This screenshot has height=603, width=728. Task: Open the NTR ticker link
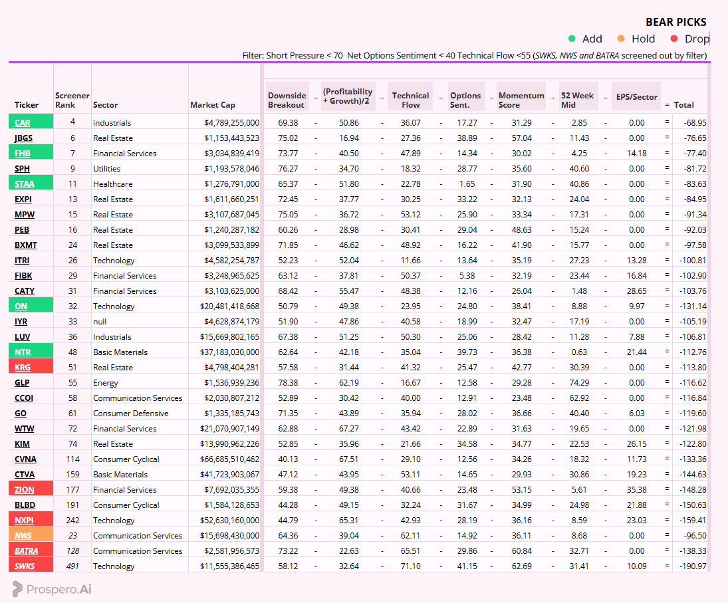pyautogui.click(x=23, y=352)
